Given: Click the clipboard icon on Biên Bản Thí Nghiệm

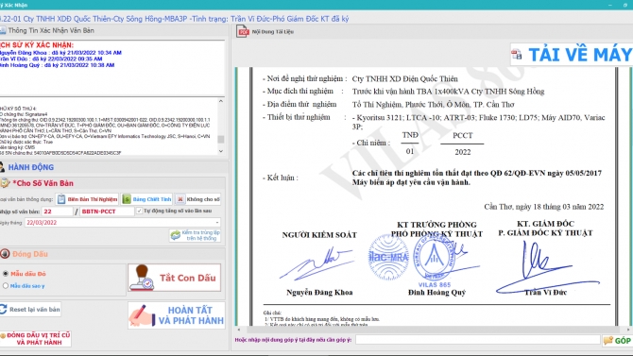Looking at the screenshot, I should coord(61,199).
